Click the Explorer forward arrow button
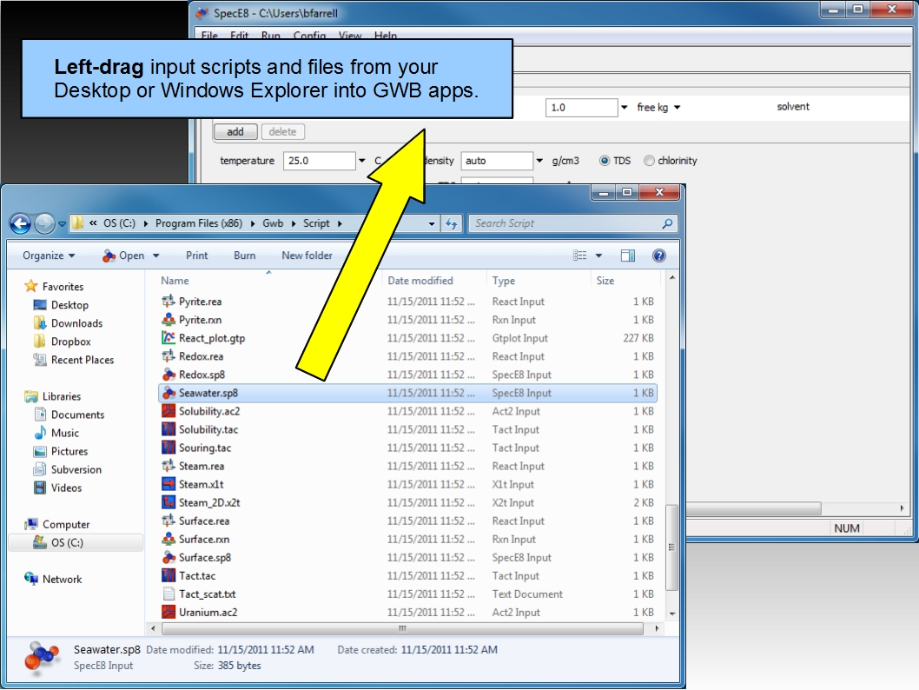The width and height of the screenshot is (919, 690). 44,223
